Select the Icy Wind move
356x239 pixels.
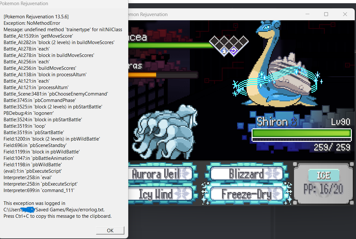coord(161,194)
